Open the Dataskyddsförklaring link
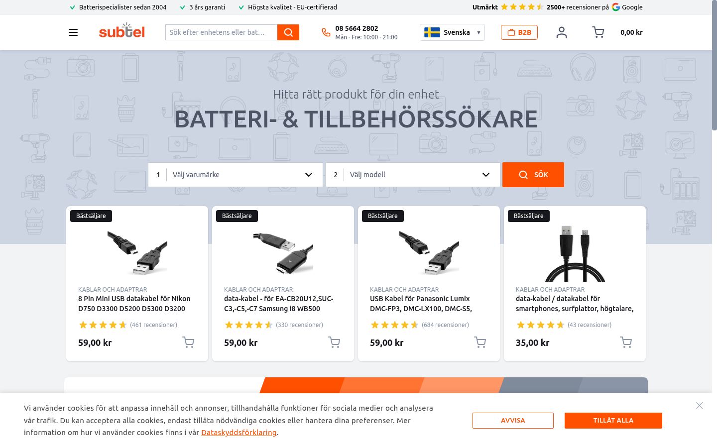The height and width of the screenshot is (448, 717). [x=239, y=433]
